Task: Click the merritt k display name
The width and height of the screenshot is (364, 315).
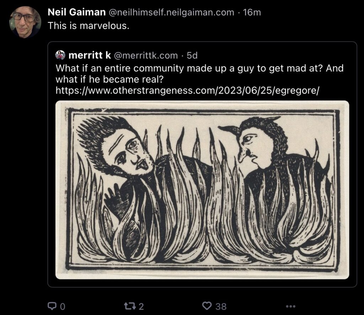Action: point(89,56)
